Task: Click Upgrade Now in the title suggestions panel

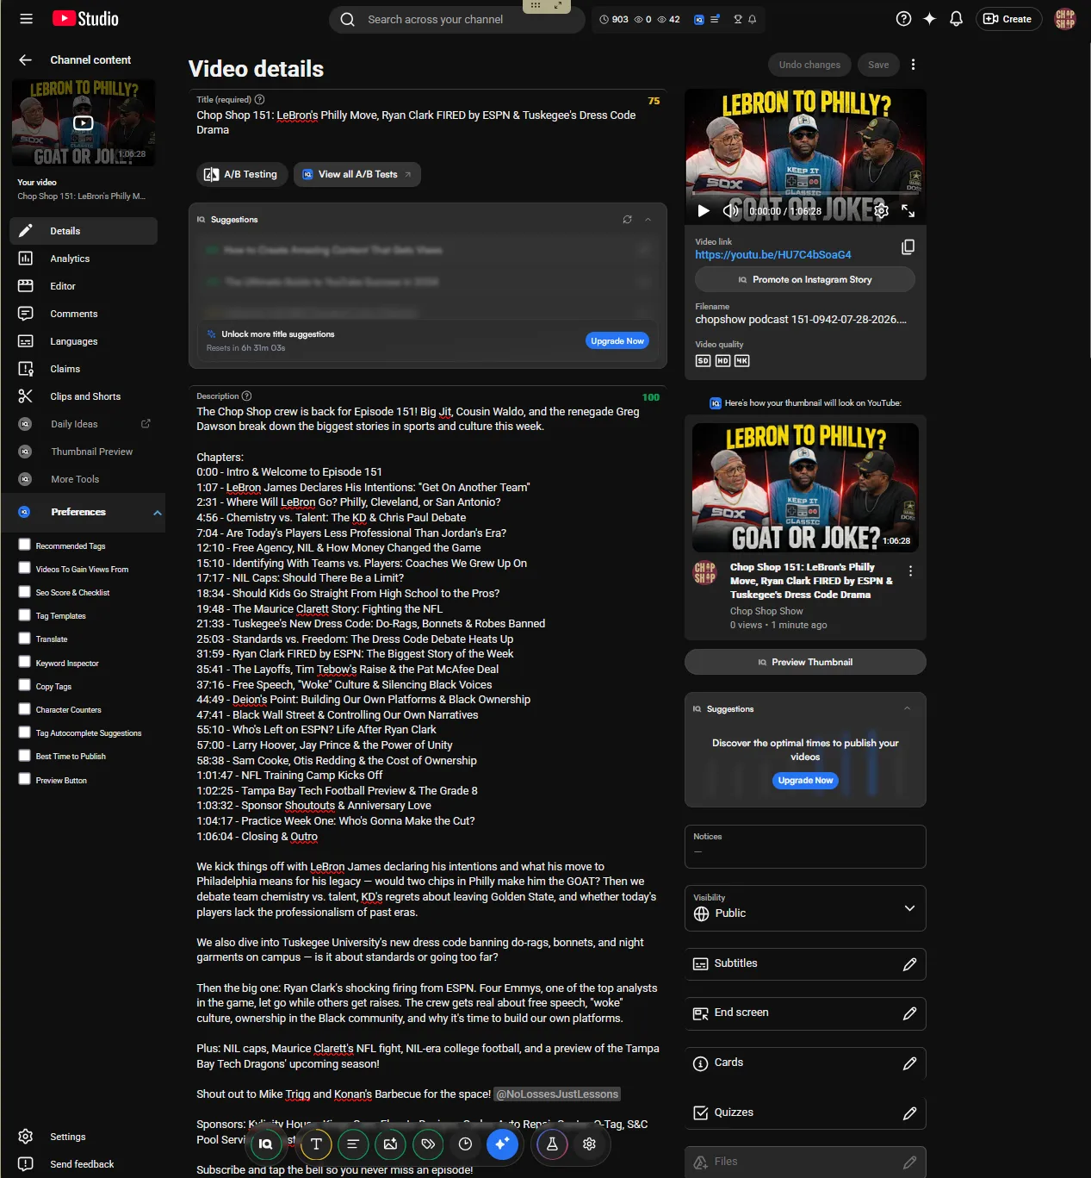Action: pos(617,341)
